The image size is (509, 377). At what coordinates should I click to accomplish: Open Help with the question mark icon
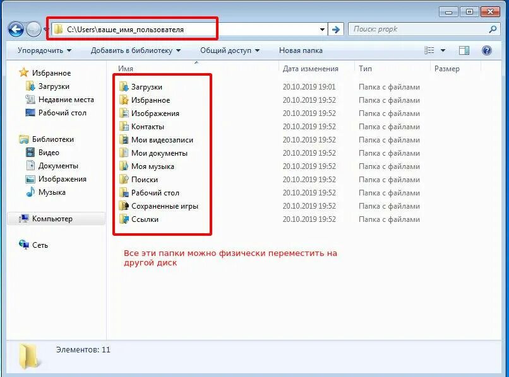pyautogui.click(x=487, y=50)
